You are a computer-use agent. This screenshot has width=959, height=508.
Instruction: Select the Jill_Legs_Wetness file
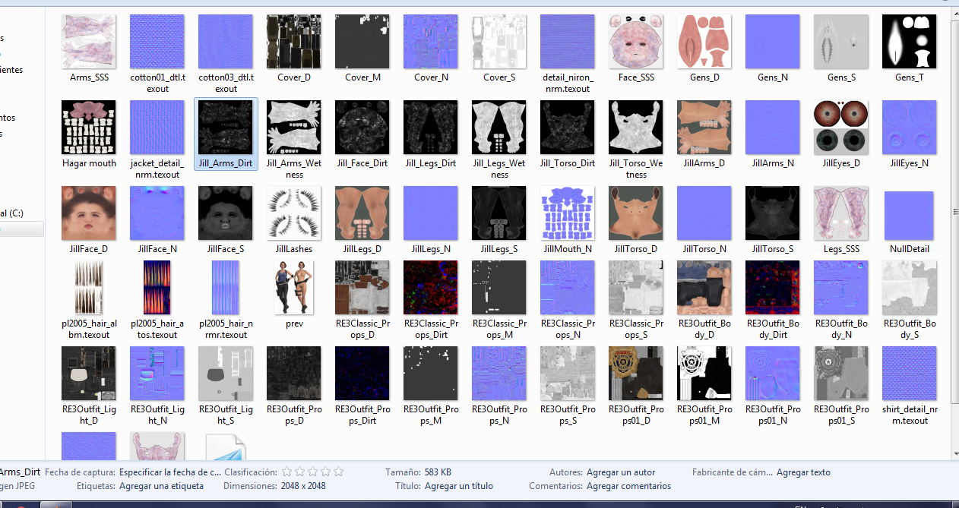[499, 128]
